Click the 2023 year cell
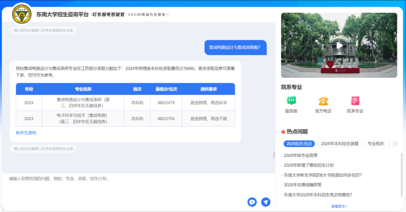 click(x=29, y=119)
